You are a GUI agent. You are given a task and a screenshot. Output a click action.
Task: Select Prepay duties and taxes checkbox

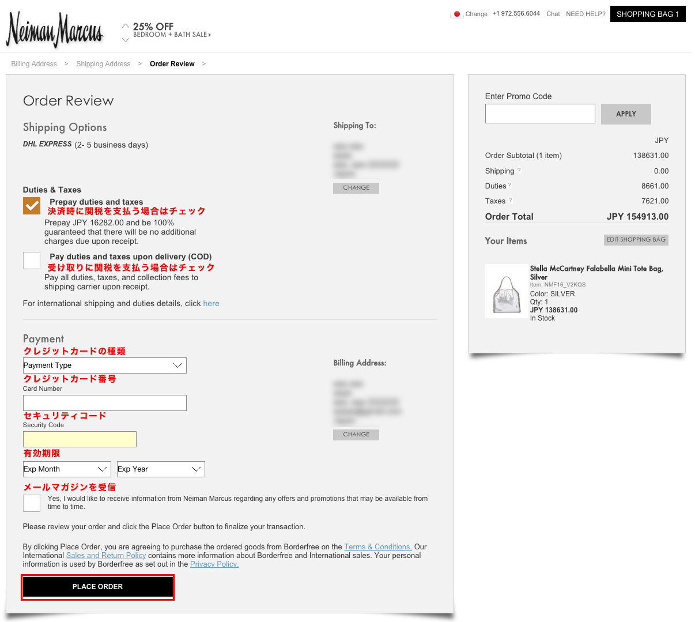[x=32, y=206]
